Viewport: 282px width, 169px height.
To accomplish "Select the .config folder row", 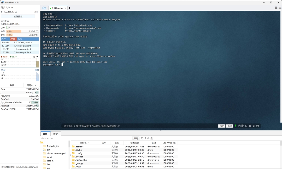I will 125,153.
